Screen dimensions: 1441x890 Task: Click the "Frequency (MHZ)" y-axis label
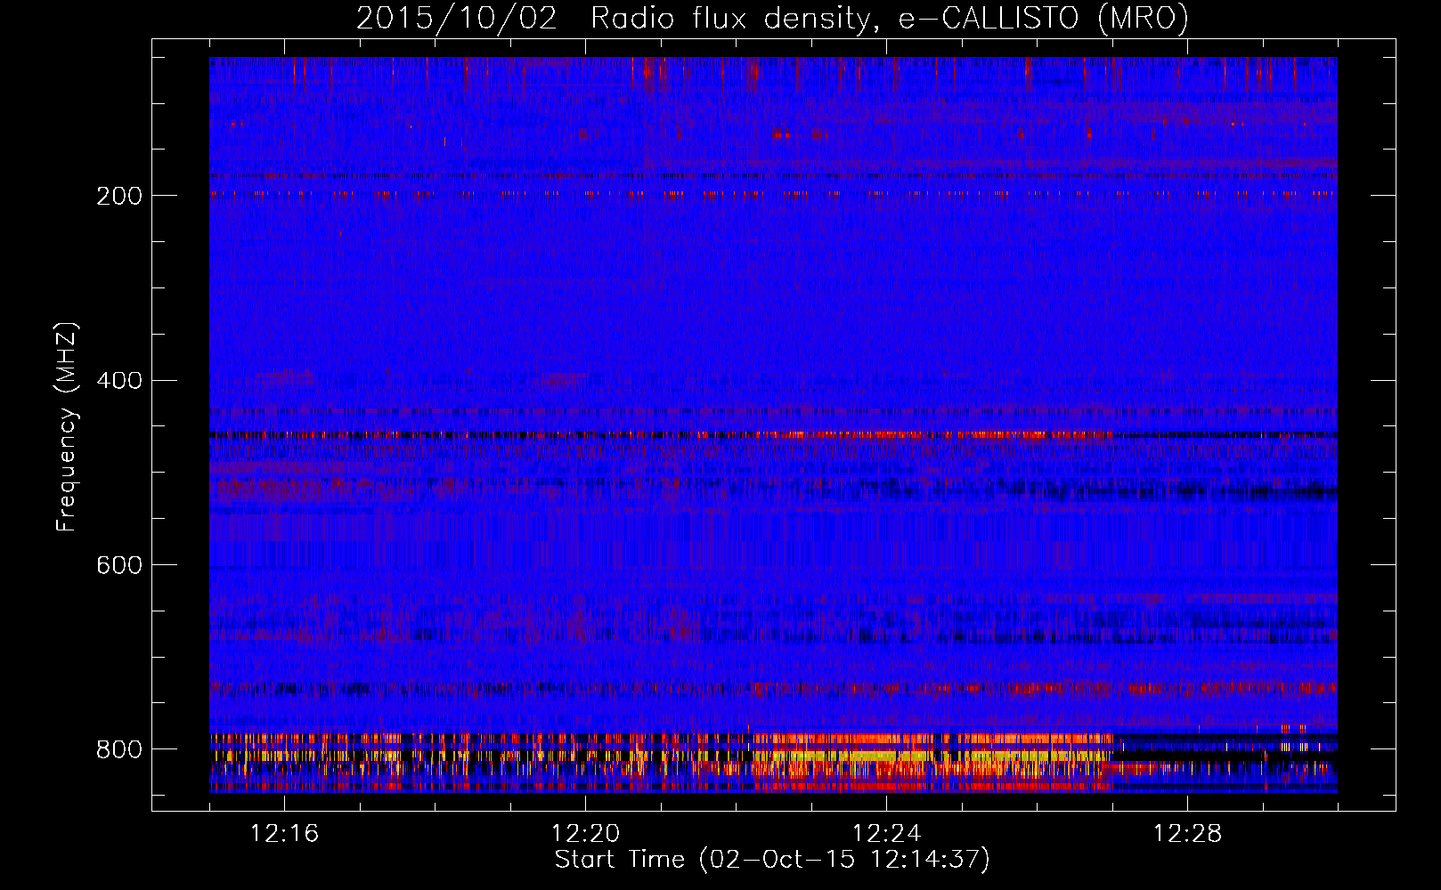(x=66, y=426)
